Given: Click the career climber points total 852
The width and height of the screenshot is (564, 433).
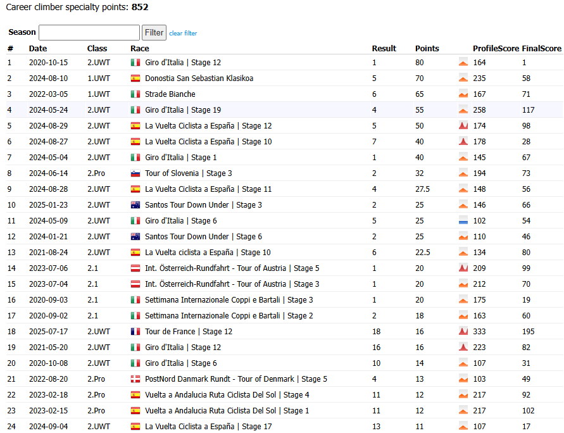Looking at the screenshot, I should (x=140, y=7).
